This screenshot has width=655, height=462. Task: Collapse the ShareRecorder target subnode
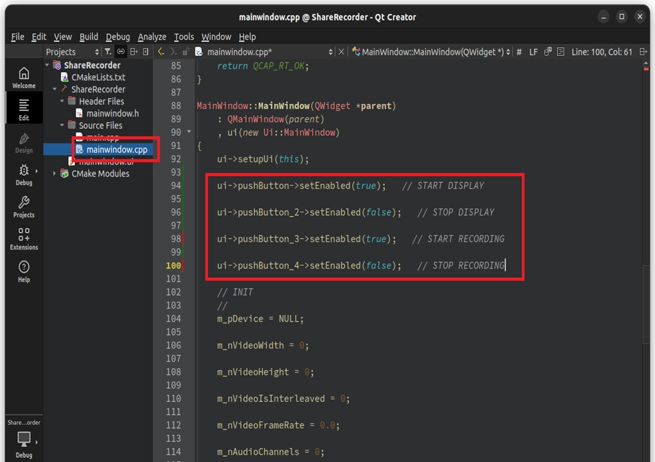[55, 89]
